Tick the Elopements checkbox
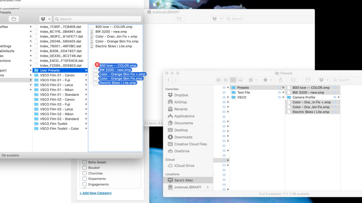Viewport: 362px width, 203px height. coord(84,179)
